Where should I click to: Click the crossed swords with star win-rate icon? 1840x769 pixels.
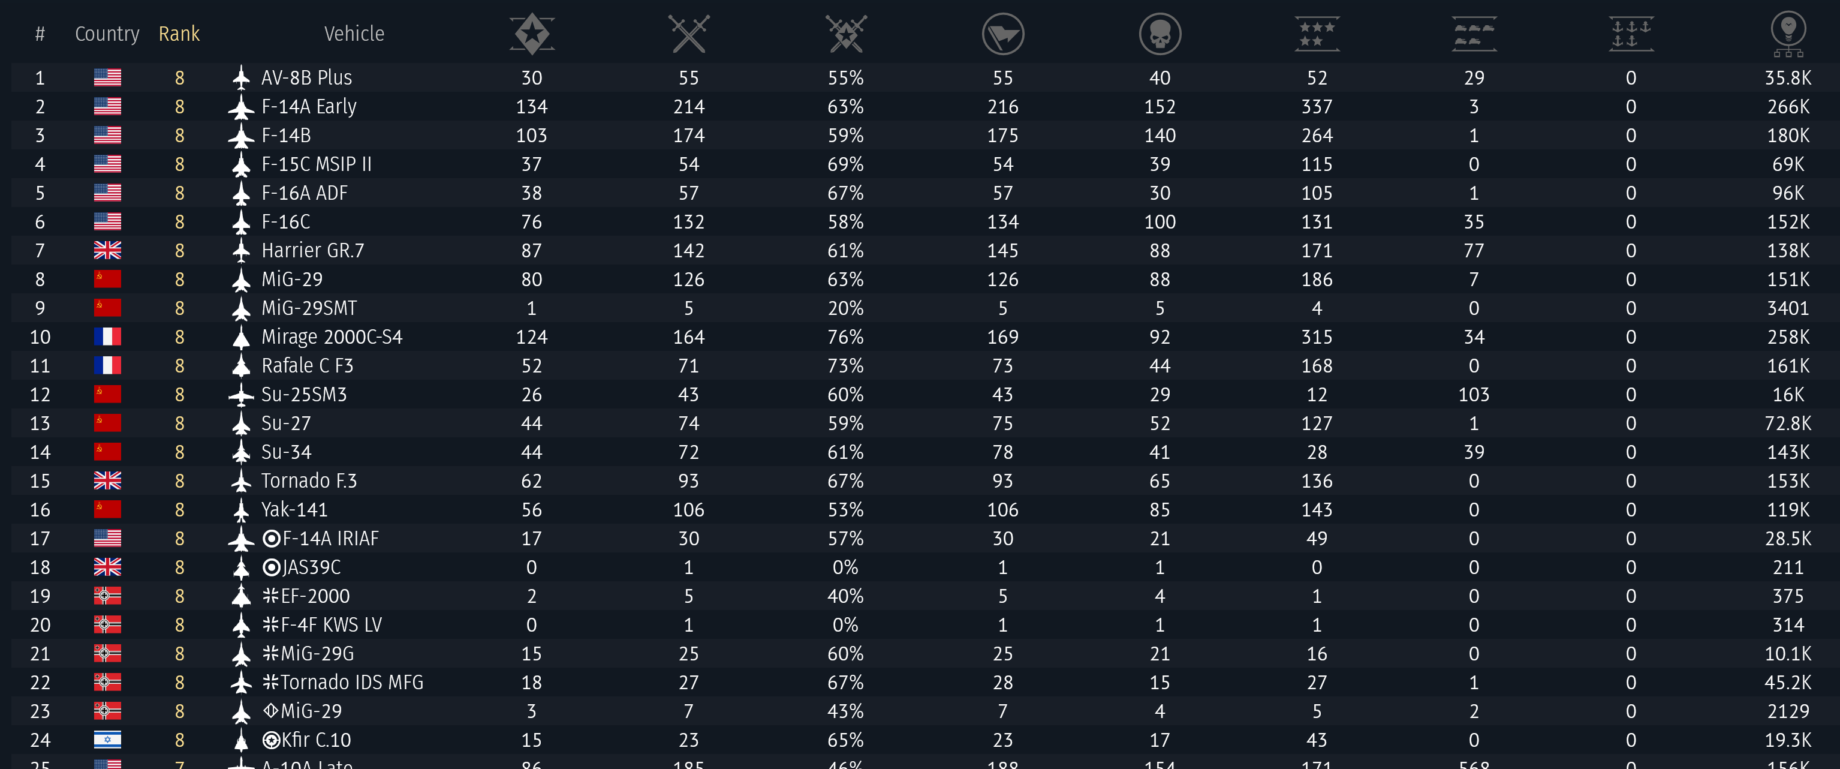tap(846, 34)
